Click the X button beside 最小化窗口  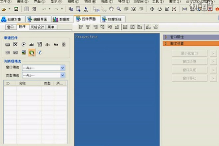(213, 53)
